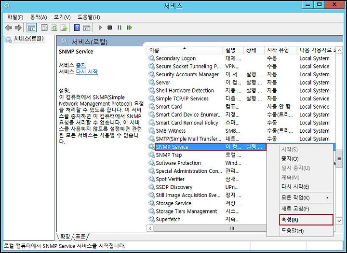347x253 pixels.
Task: Click the Refresh toolbar icon
Action: click(x=54, y=28)
